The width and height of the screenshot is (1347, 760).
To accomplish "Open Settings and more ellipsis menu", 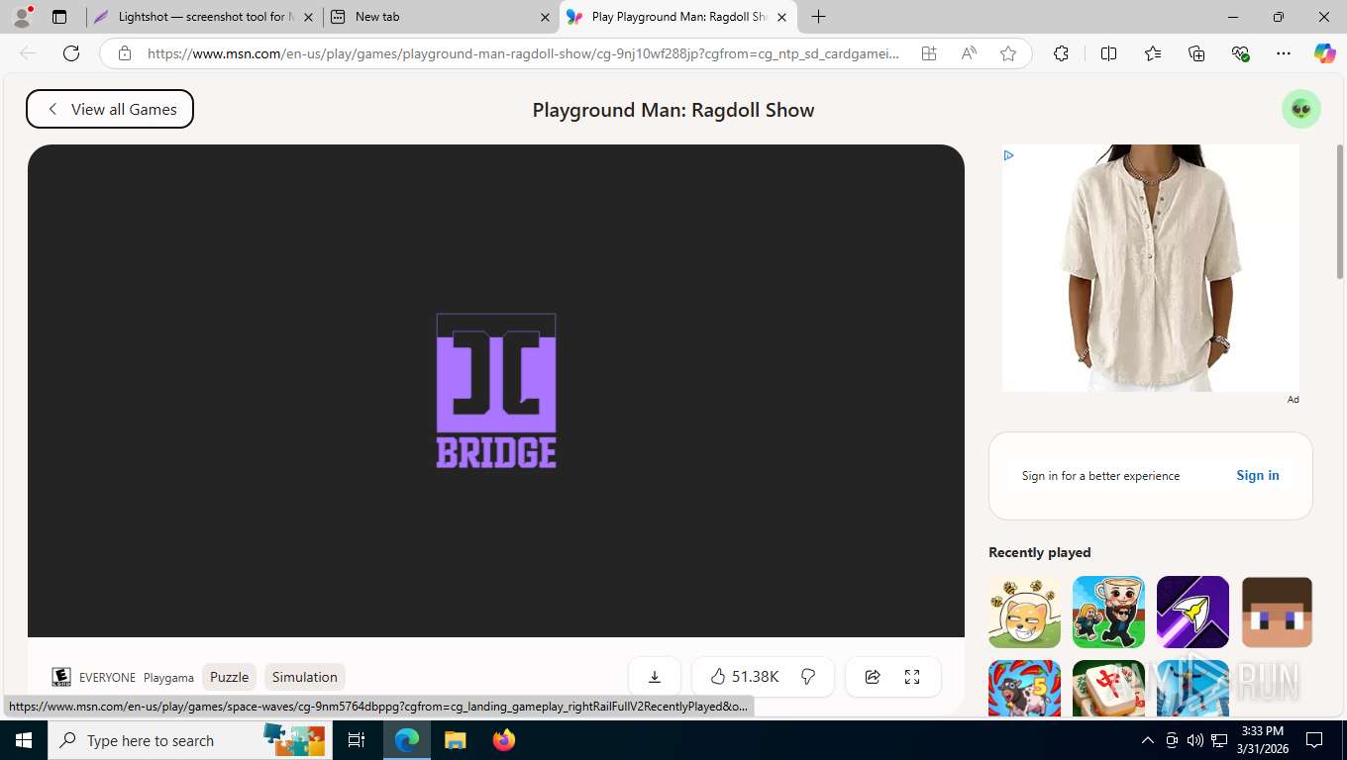I will 1284,53.
